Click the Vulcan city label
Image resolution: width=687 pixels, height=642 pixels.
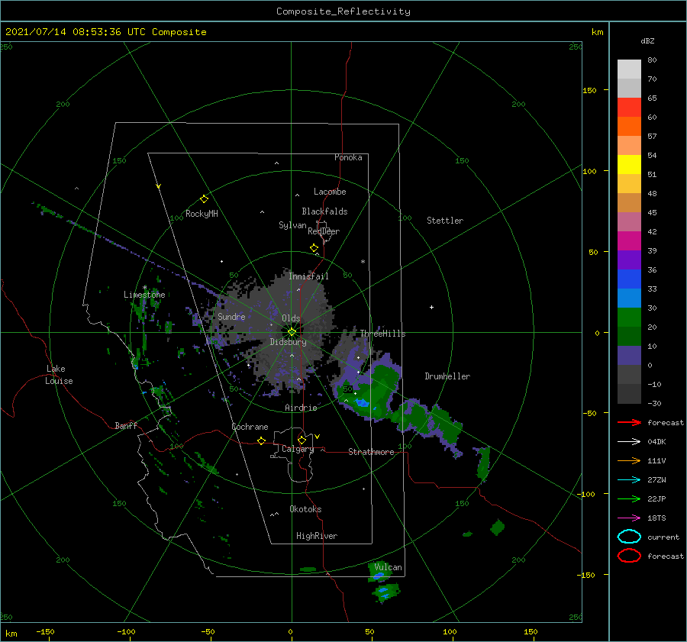(x=389, y=567)
